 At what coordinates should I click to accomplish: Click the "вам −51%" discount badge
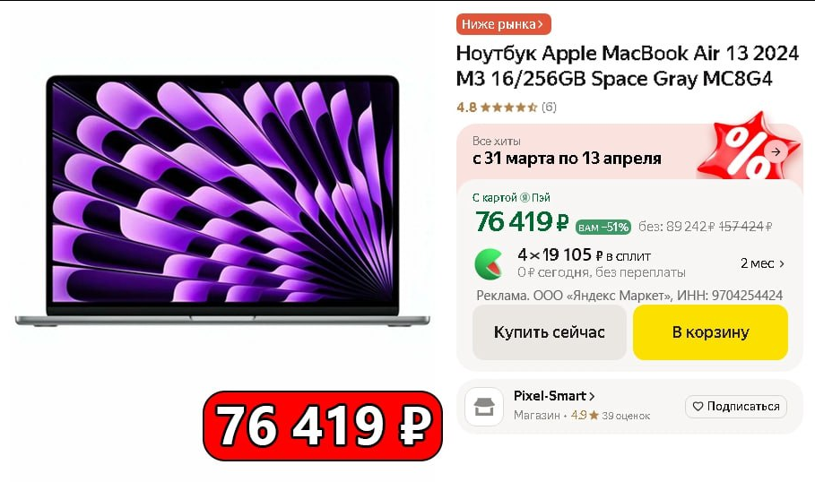point(603,227)
